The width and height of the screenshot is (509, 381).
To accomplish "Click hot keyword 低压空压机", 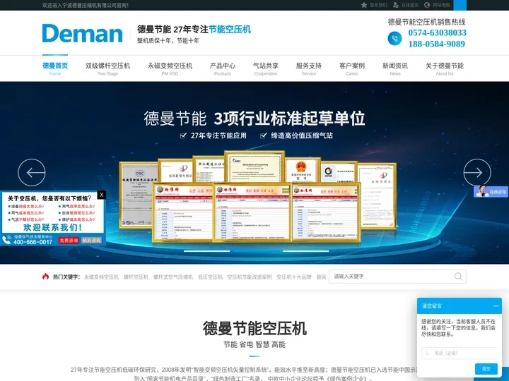I will 210,277.
